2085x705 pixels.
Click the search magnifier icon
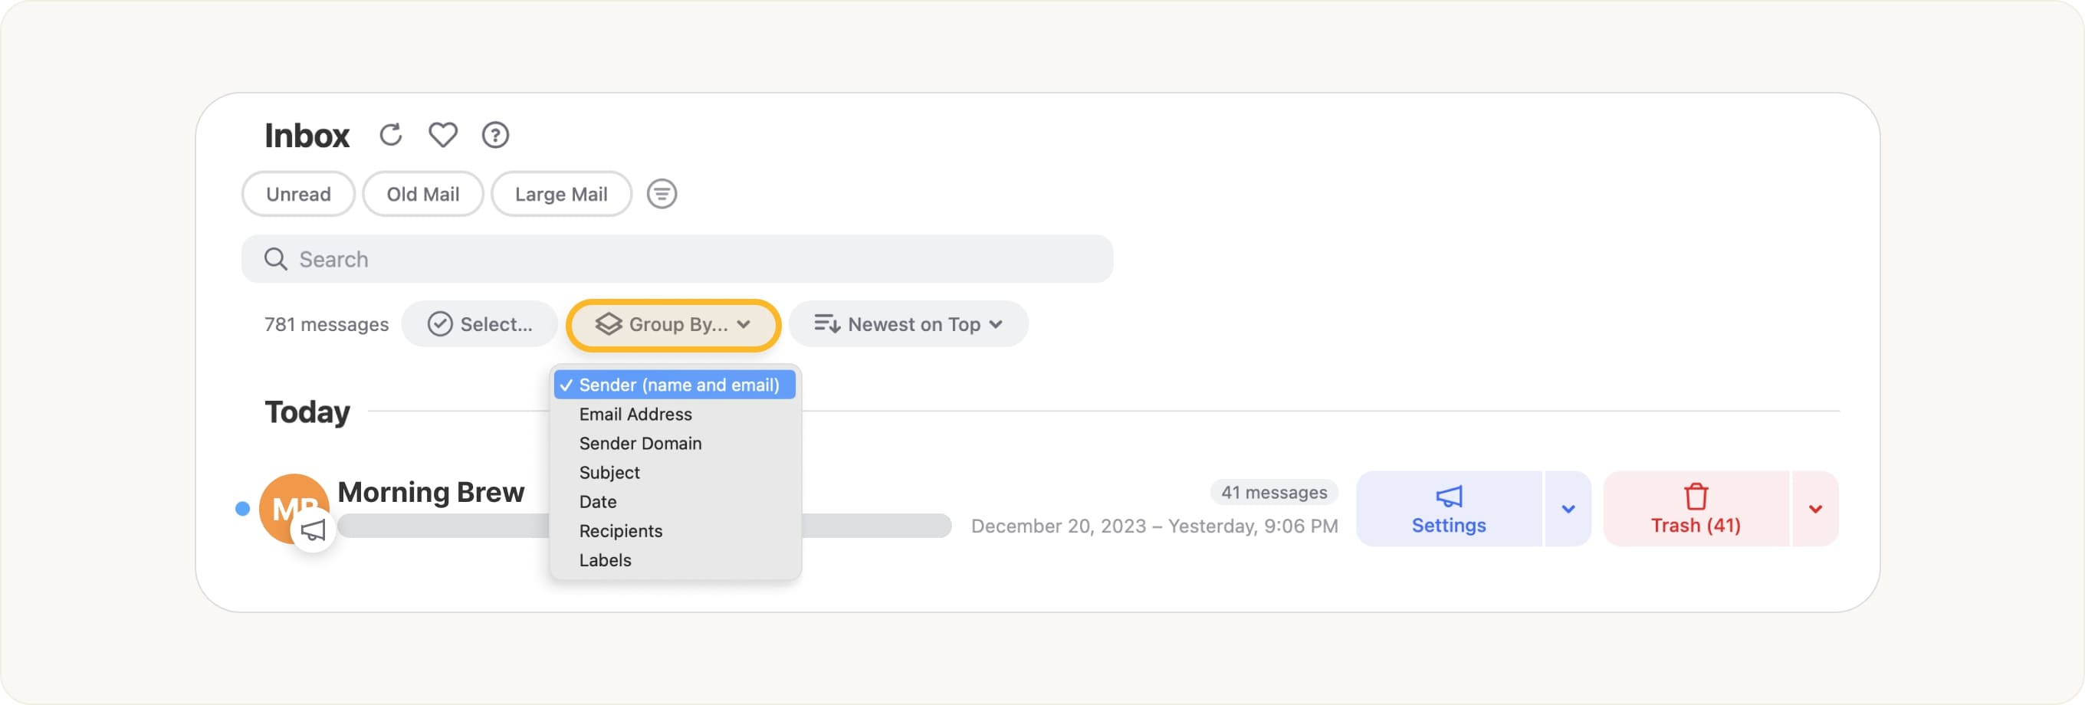point(275,259)
